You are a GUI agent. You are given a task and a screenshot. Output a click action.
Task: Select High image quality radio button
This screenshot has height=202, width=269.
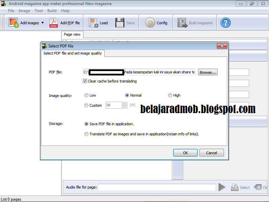point(170,95)
